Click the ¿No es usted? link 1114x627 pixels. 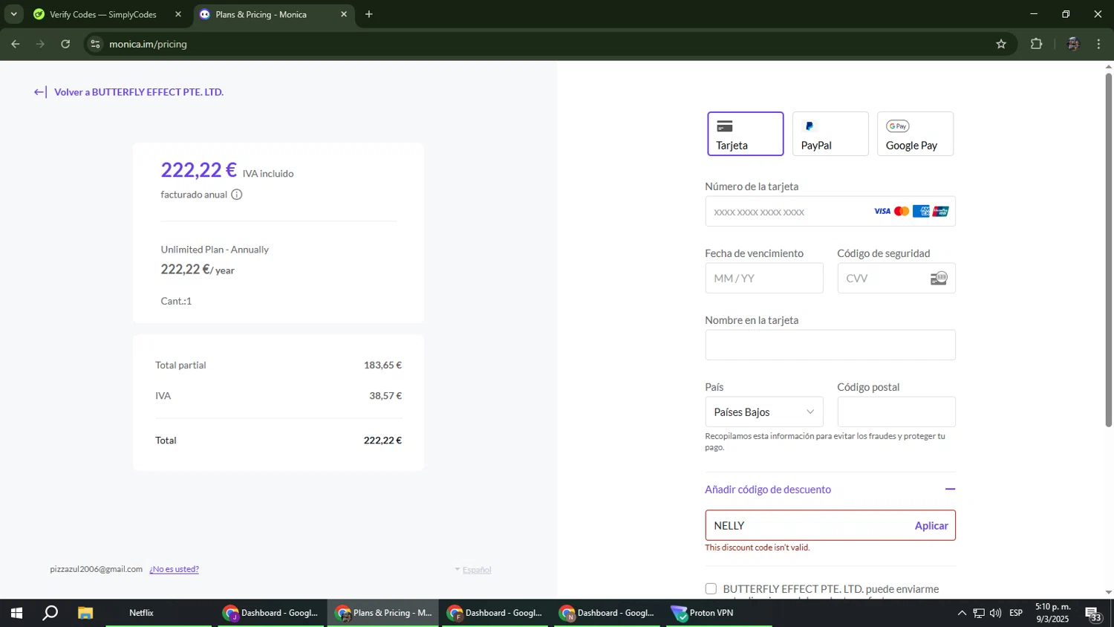click(174, 569)
